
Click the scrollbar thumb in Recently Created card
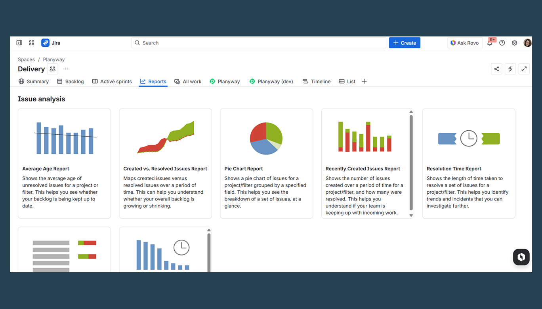click(x=411, y=163)
